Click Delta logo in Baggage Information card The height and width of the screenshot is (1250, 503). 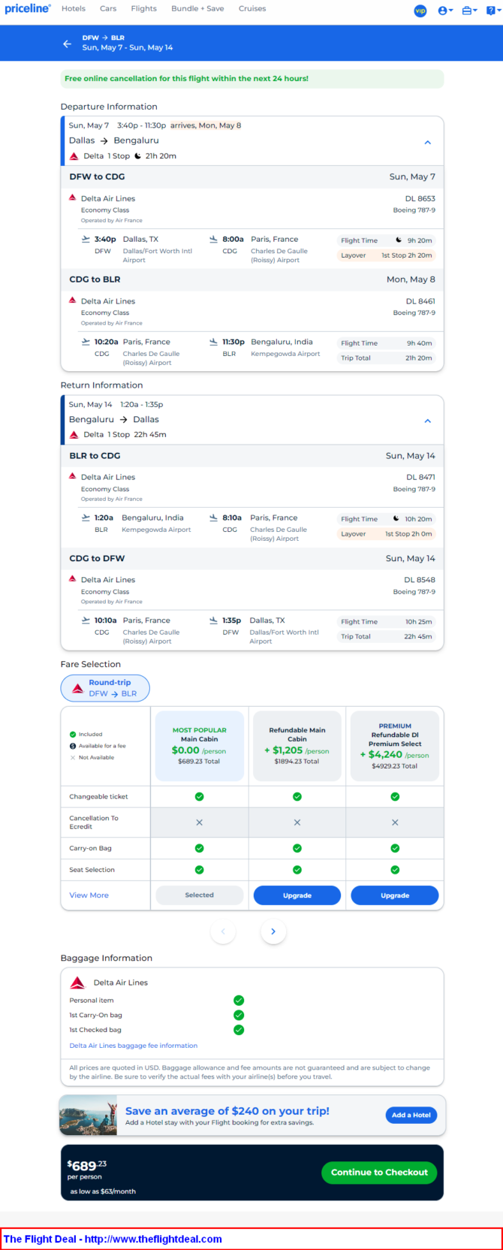(x=77, y=983)
